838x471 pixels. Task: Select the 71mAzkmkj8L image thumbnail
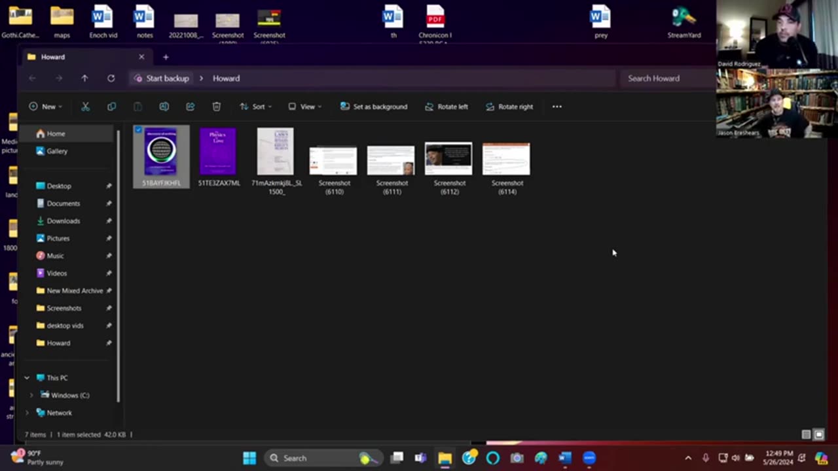click(276, 152)
